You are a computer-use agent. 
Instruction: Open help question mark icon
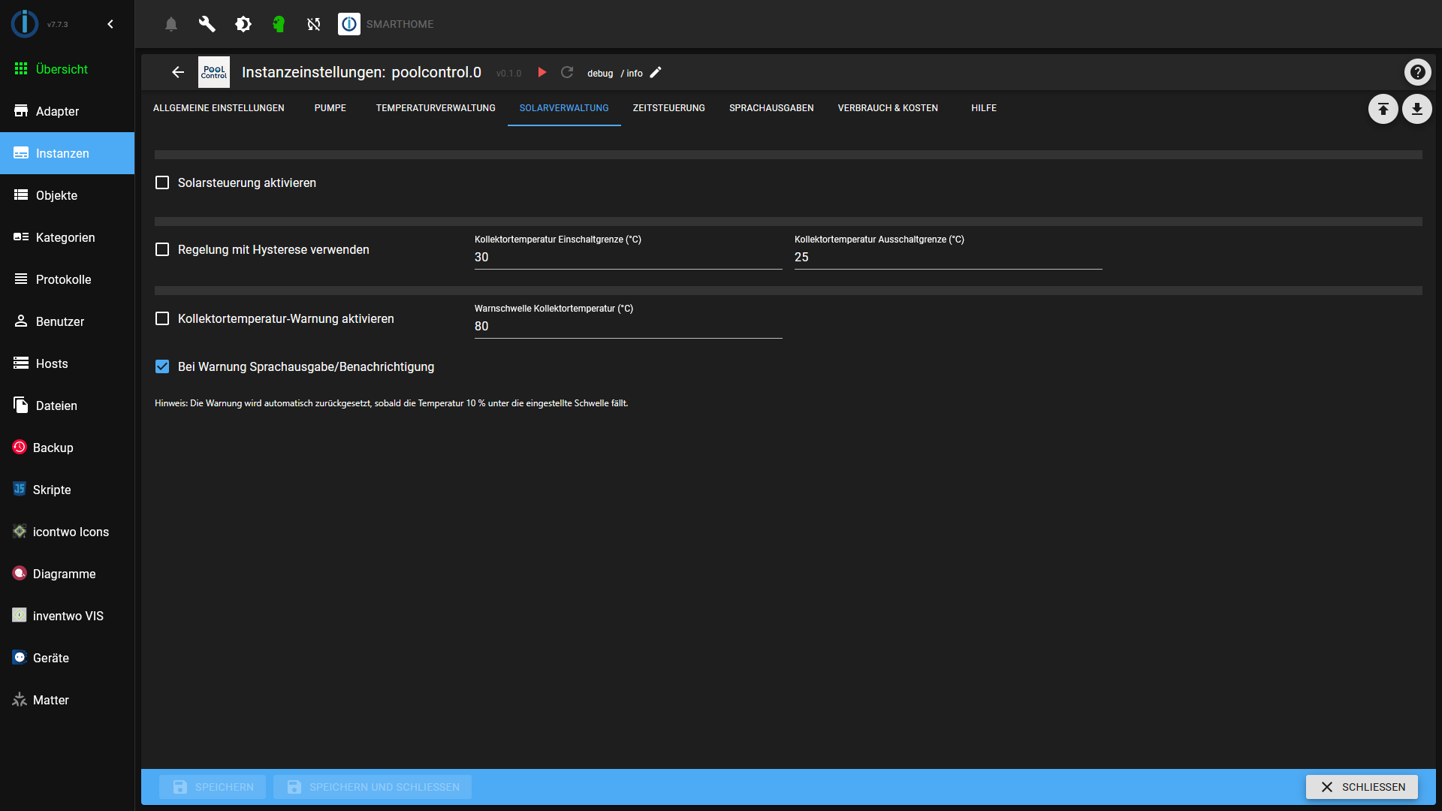point(1417,72)
